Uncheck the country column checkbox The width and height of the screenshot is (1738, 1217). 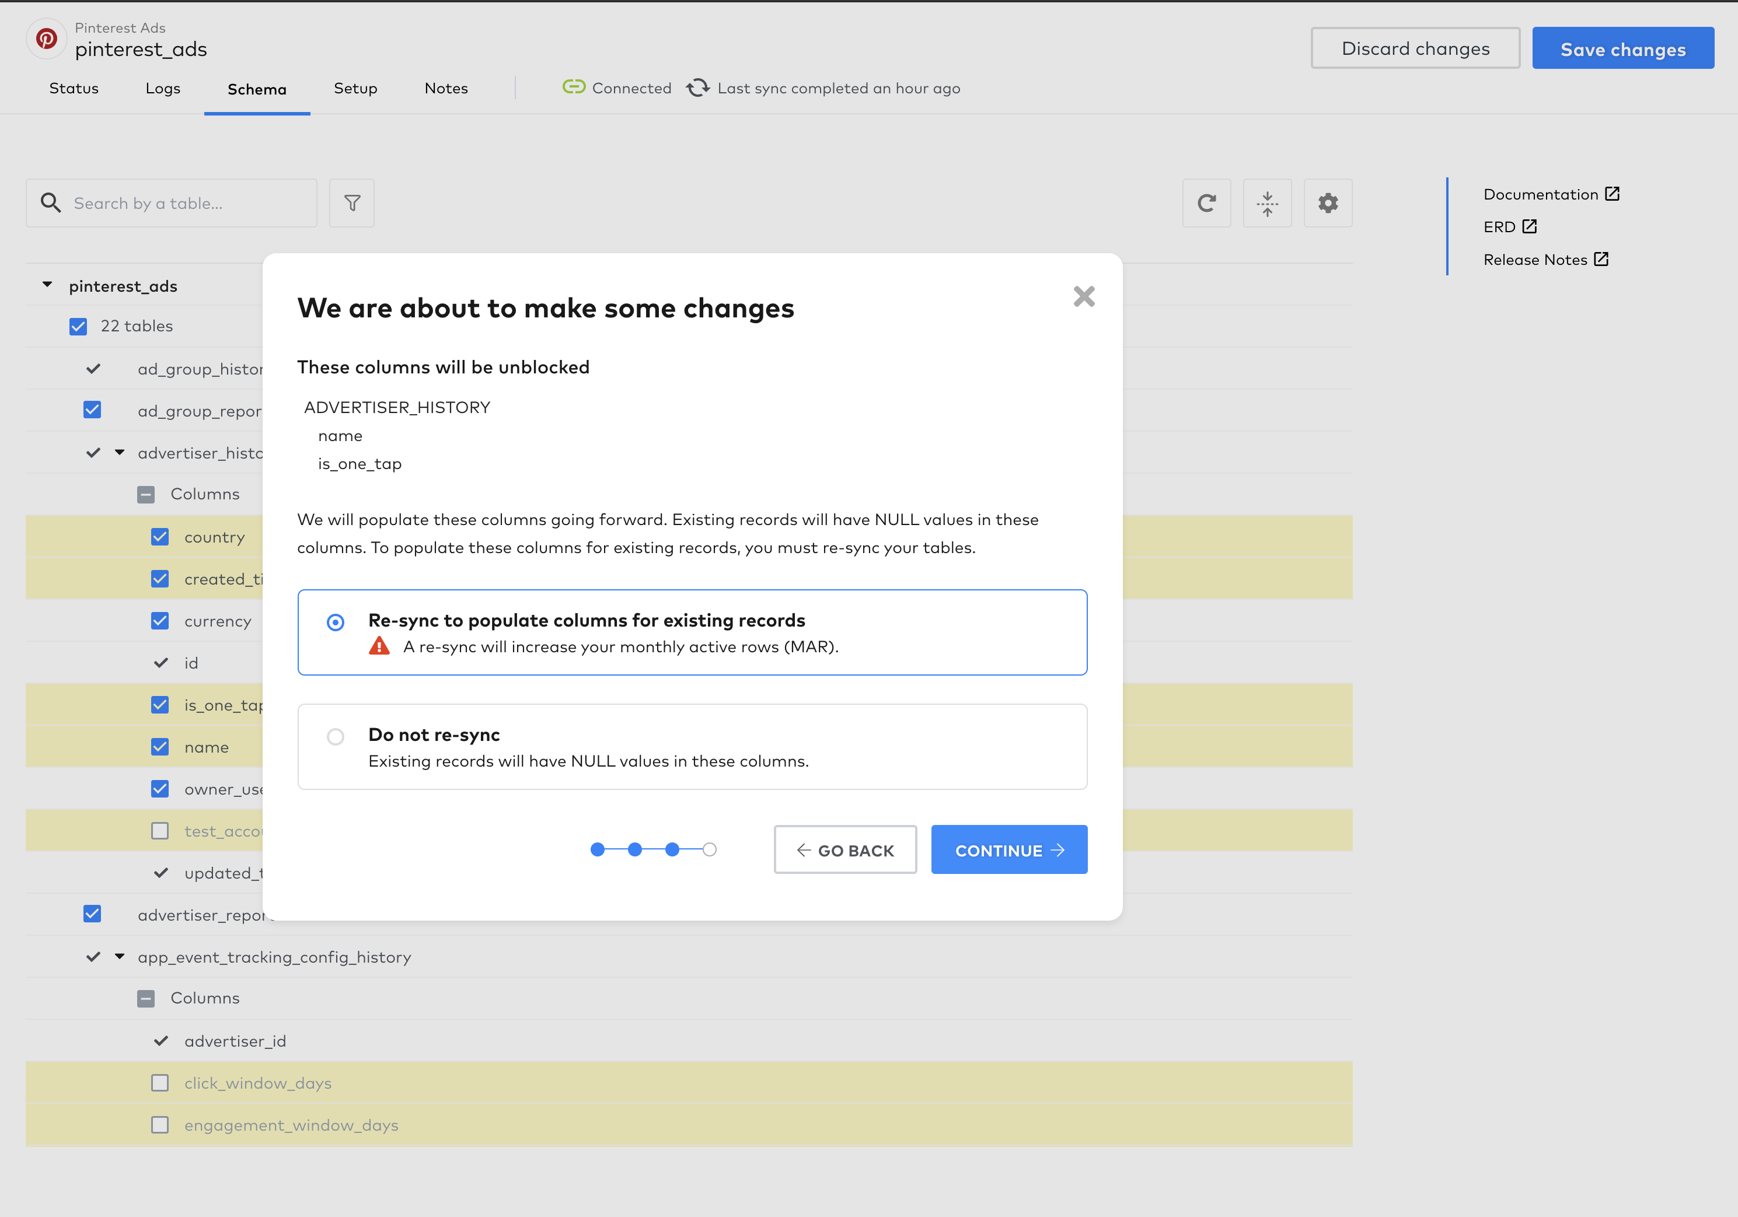coord(160,537)
